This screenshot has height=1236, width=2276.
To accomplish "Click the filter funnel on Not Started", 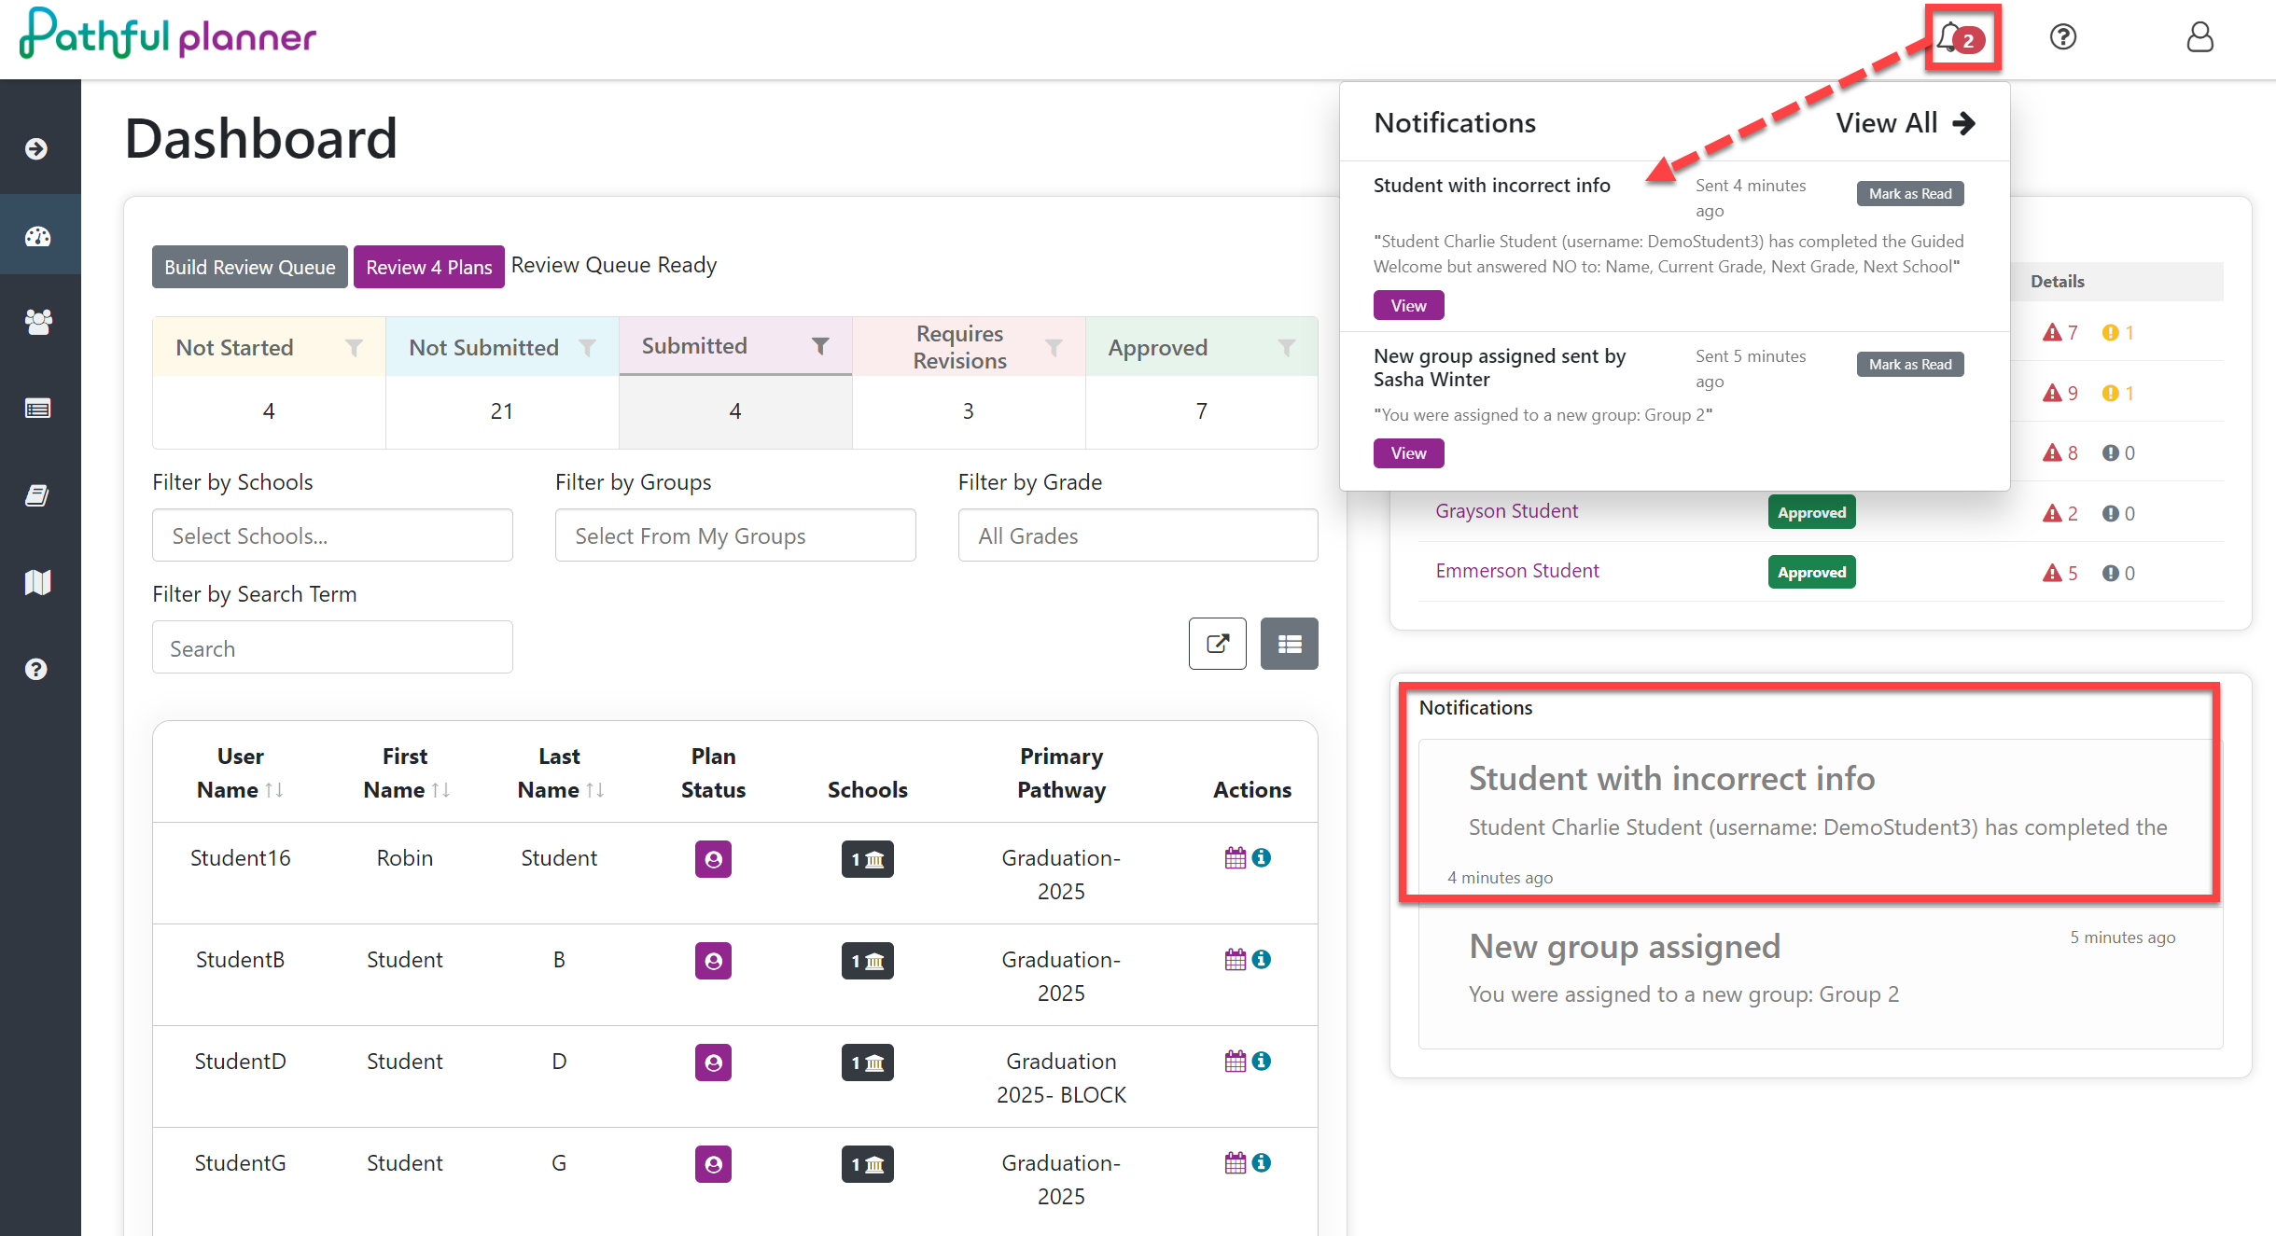I will (354, 348).
